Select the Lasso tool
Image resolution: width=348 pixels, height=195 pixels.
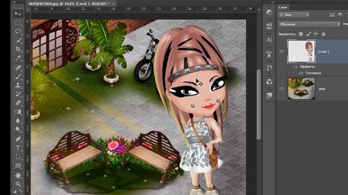[18, 31]
